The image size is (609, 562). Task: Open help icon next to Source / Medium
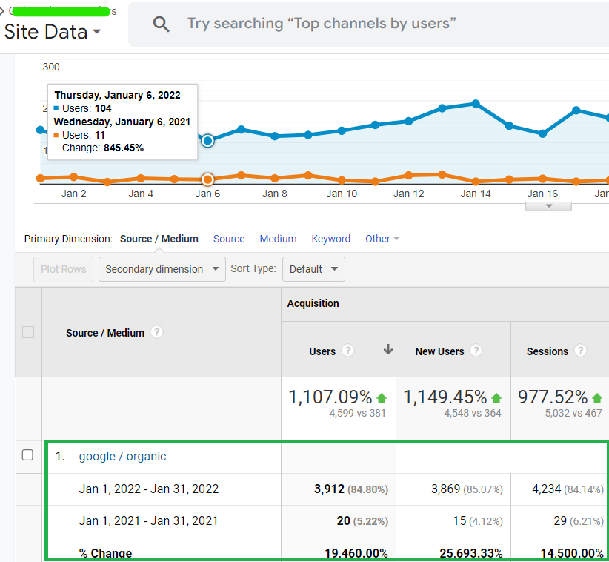pyautogui.click(x=156, y=332)
